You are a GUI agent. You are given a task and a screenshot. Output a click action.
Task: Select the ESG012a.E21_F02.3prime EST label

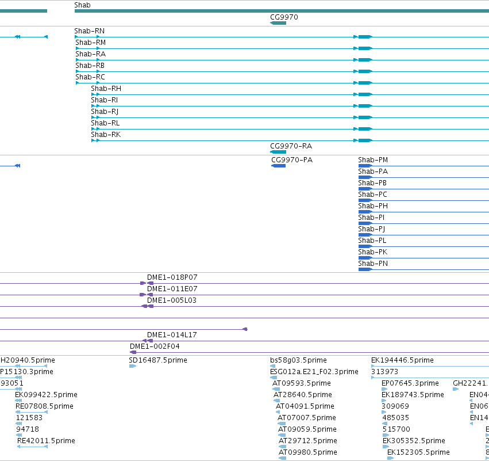click(314, 372)
